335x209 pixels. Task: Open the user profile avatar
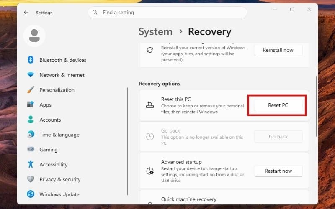[34, 36]
